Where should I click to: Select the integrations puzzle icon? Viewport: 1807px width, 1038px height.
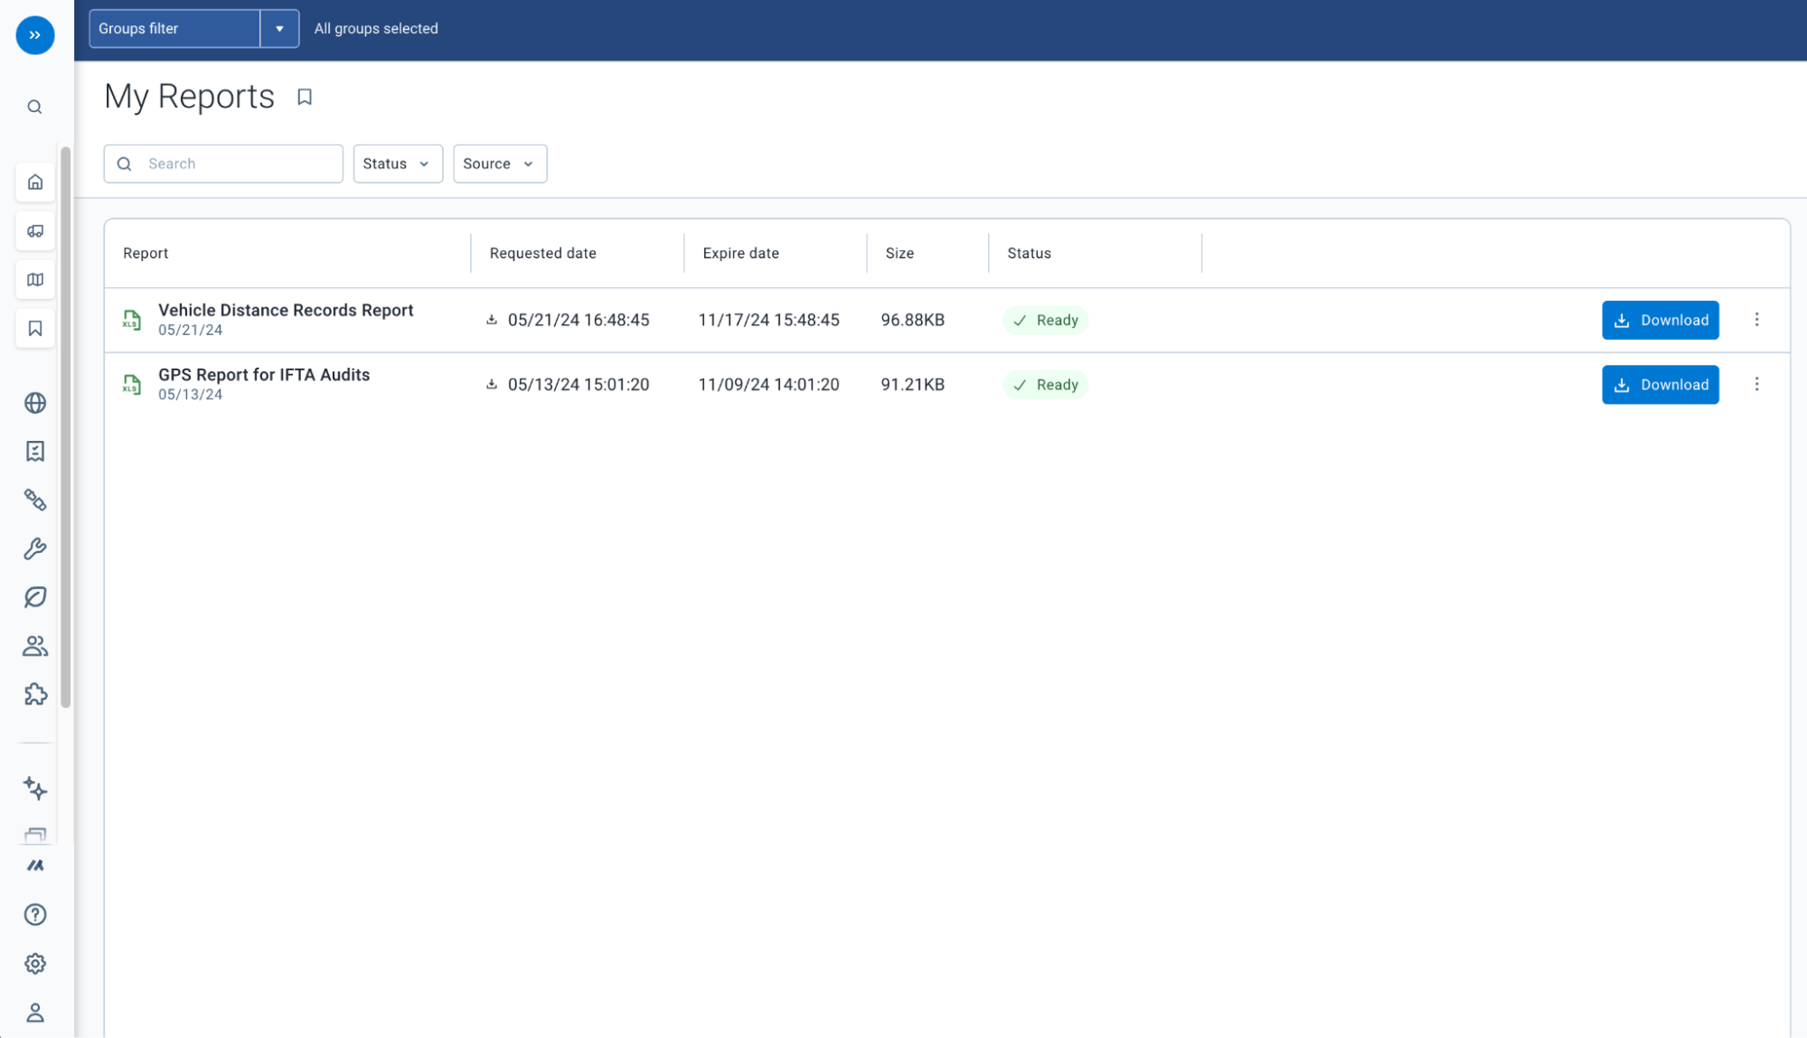click(x=34, y=694)
